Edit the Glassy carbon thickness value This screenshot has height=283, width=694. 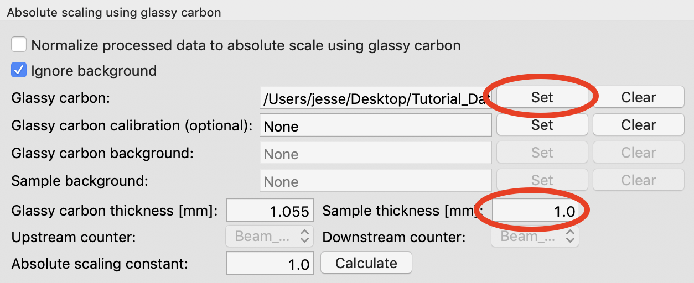[270, 211]
